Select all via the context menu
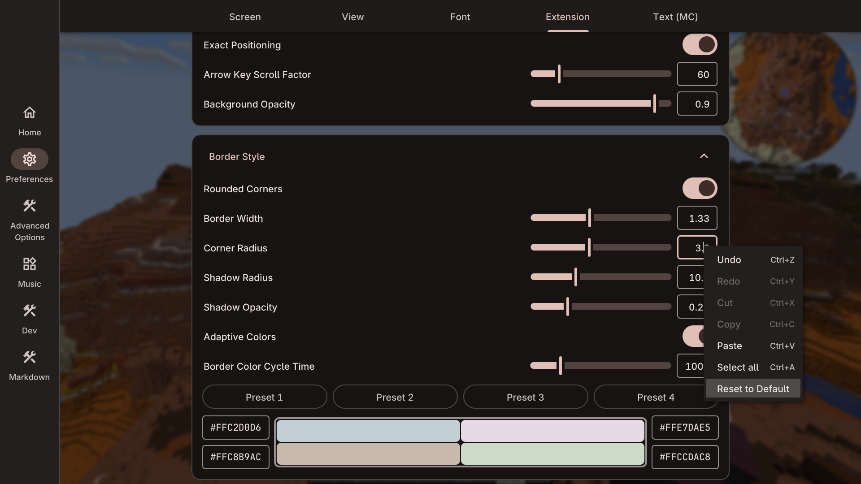 click(x=738, y=367)
